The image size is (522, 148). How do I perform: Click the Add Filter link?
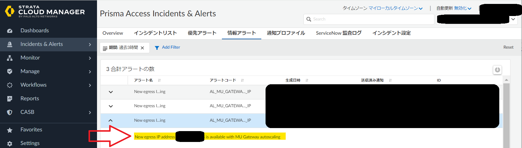pyautogui.click(x=171, y=47)
